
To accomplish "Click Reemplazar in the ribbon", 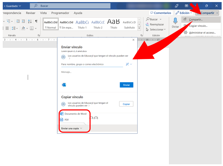I will click(155, 24).
